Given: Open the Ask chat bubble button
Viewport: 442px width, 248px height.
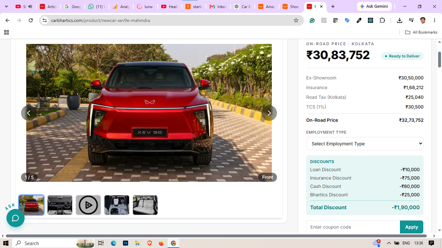Looking at the screenshot, I should 15,218.
